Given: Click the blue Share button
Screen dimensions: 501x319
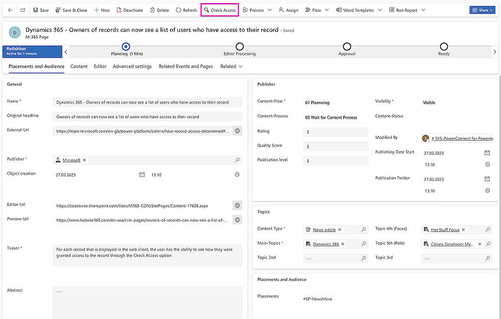Looking at the screenshot, I should click(x=482, y=10).
